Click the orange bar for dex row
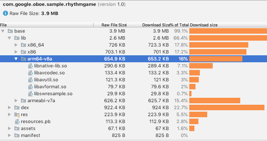The width and height of the screenshot is (267, 141). click(227, 108)
